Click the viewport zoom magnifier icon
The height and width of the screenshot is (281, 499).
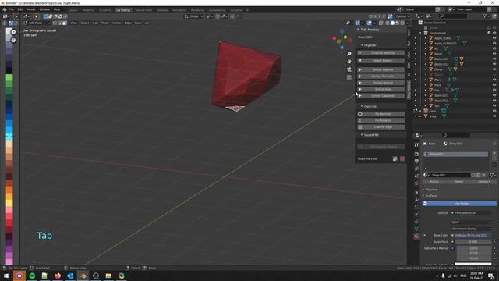[349, 54]
